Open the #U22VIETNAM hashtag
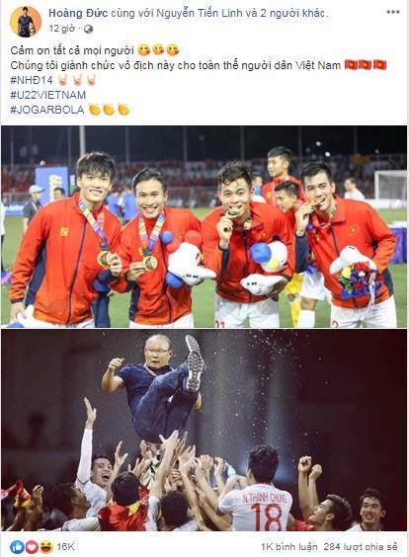Image resolution: width=409 pixels, height=557 pixels. point(48,95)
